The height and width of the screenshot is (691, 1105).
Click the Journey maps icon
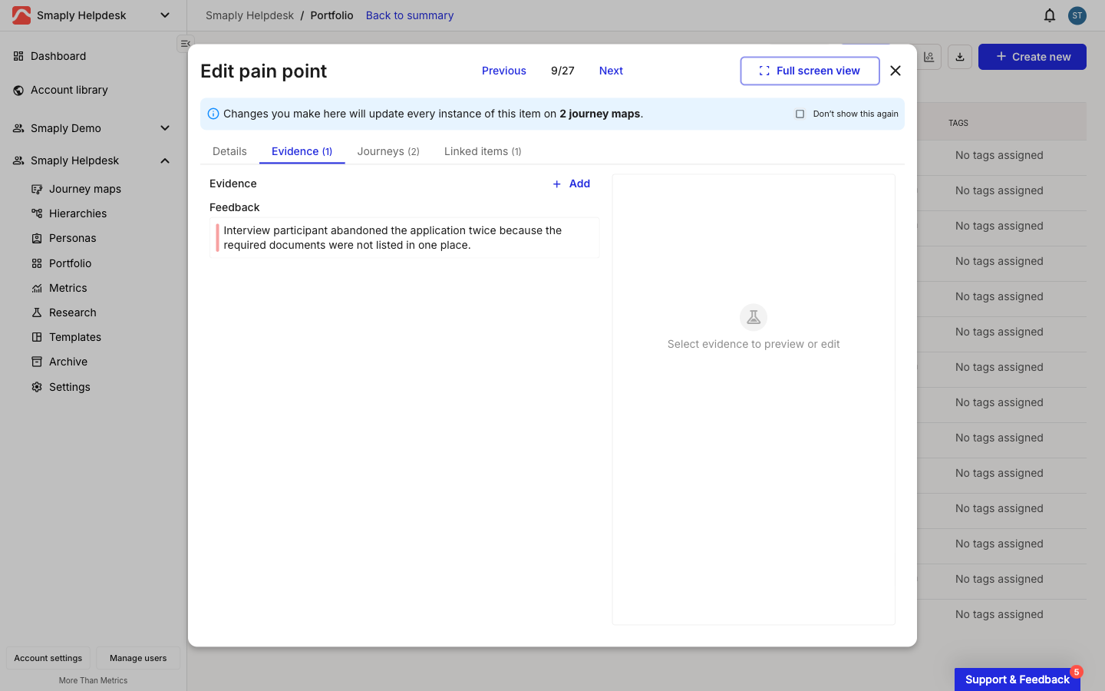click(x=37, y=189)
